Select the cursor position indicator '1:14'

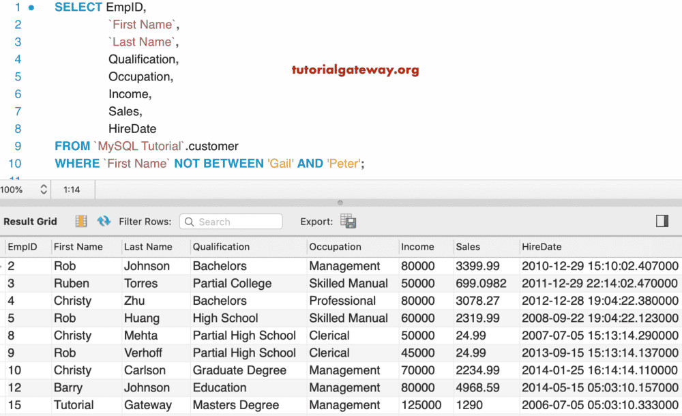click(x=72, y=190)
